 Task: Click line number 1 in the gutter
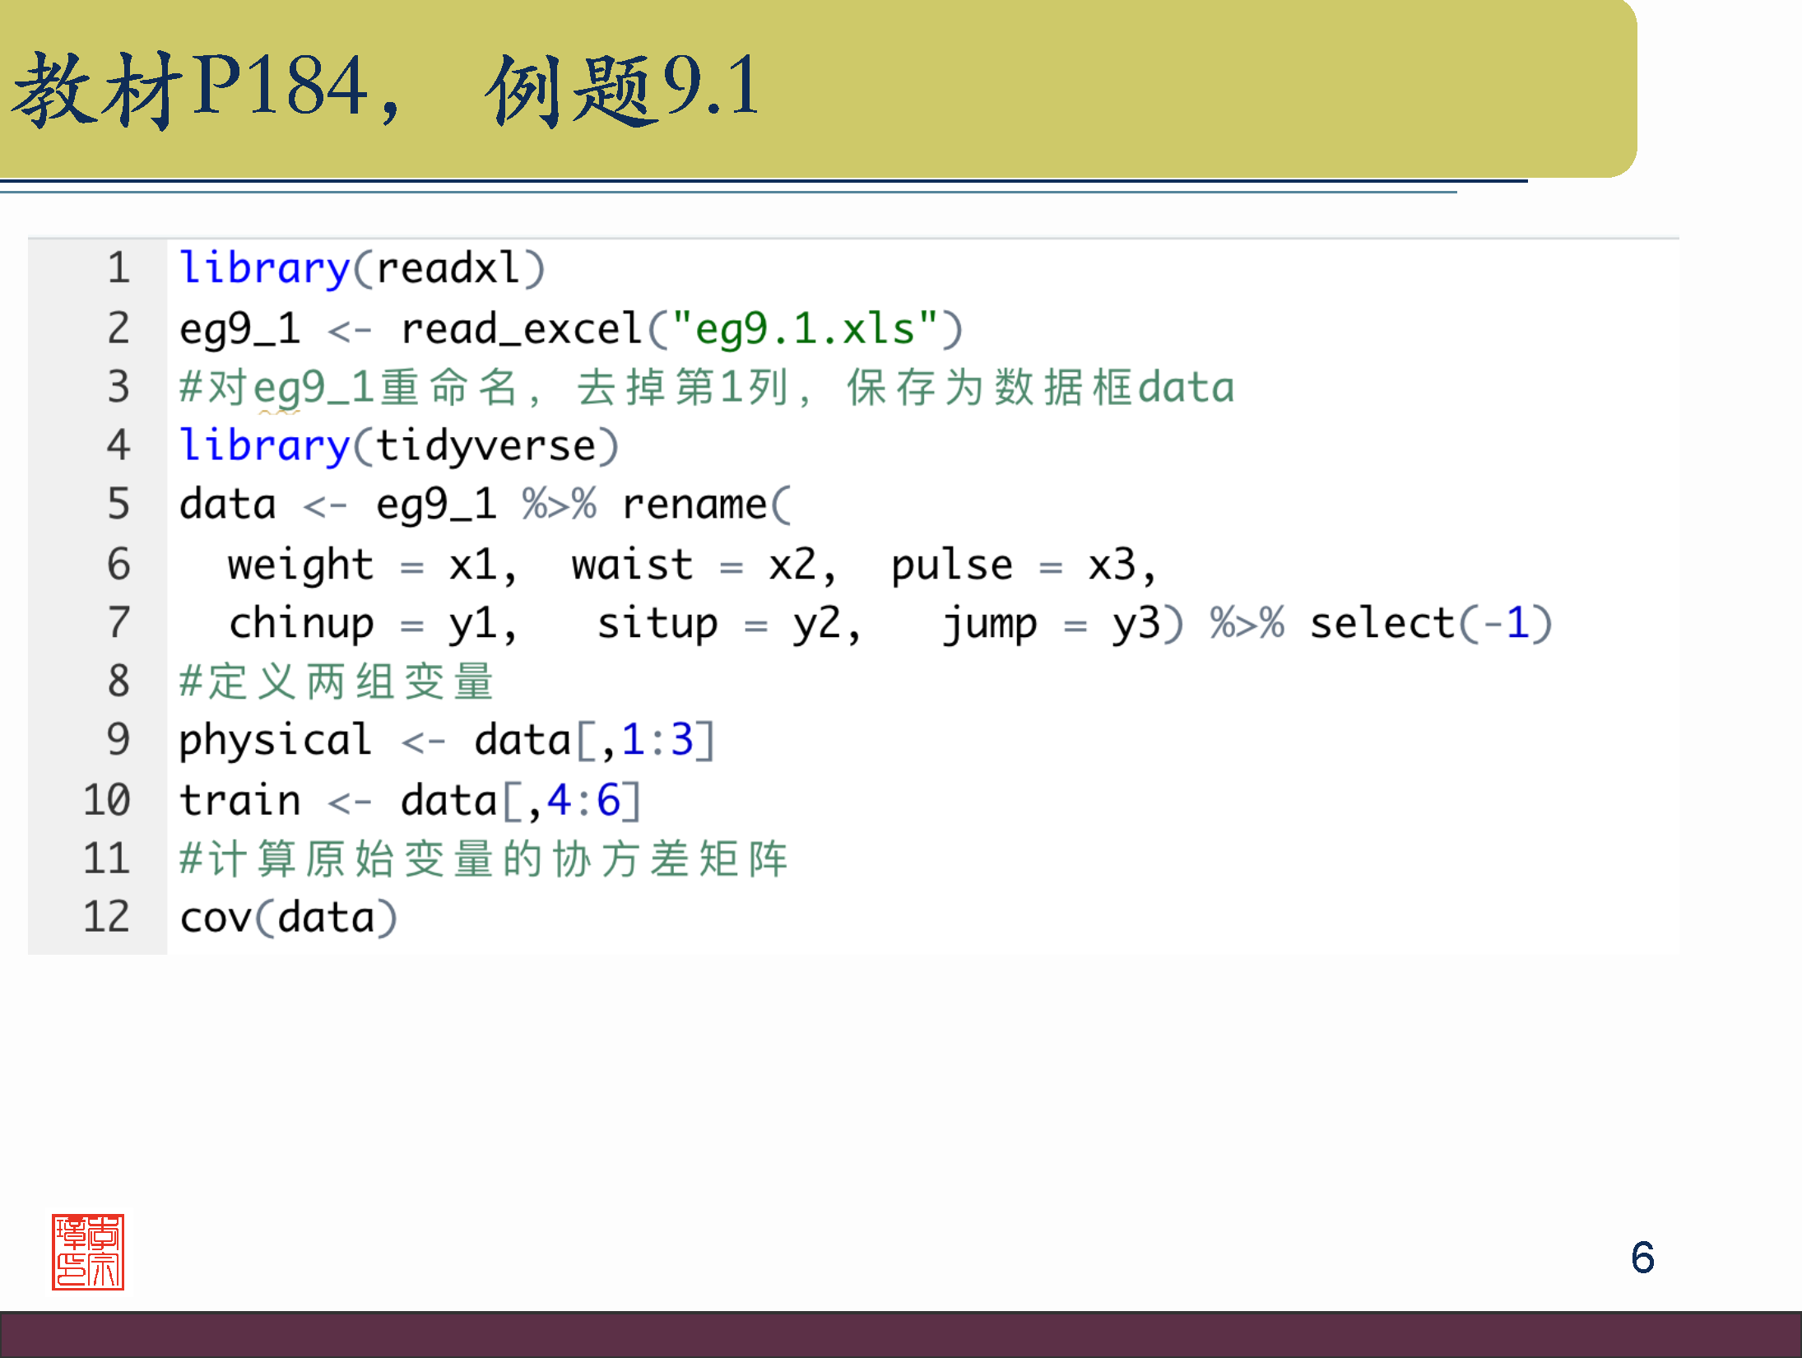[x=118, y=268]
